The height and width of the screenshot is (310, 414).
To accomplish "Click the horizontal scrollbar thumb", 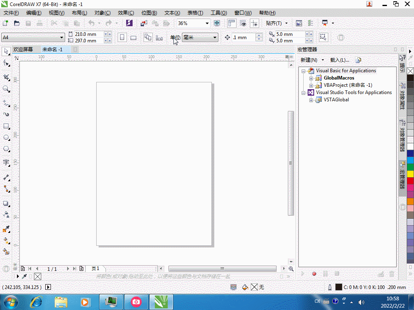I will tap(222, 268).
